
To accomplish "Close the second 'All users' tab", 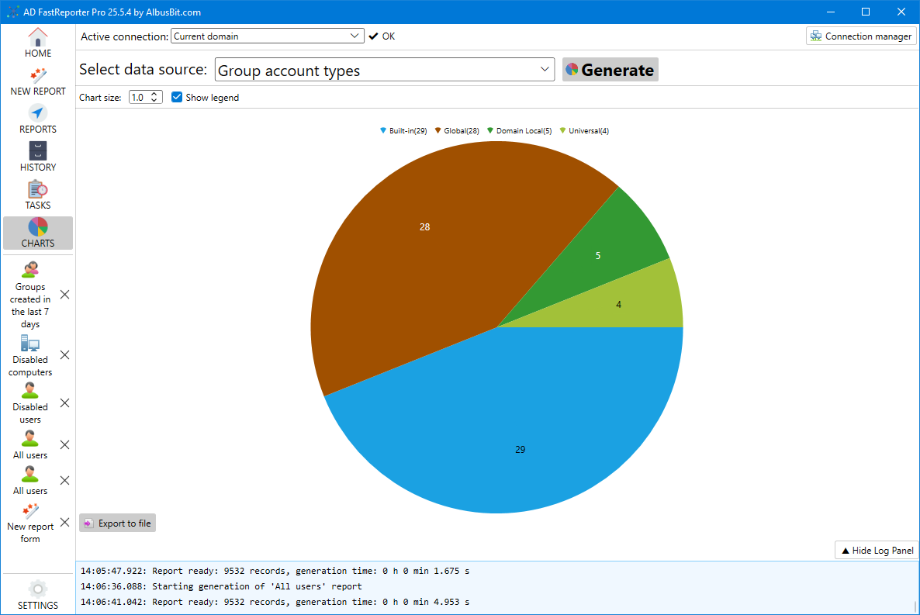I will pyautogui.click(x=65, y=481).
